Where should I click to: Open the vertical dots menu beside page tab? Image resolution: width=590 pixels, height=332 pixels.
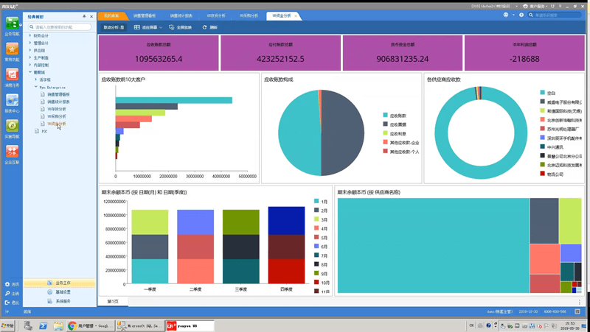[x=580, y=302]
